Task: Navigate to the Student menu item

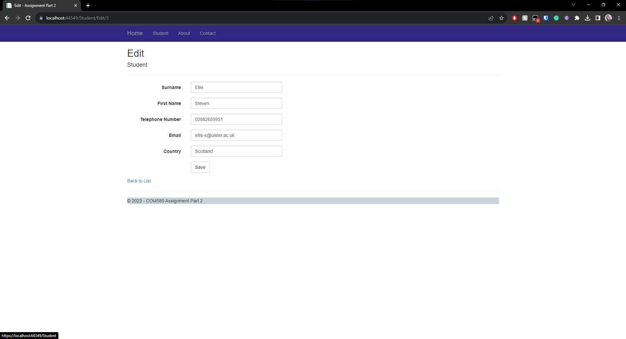Action: tap(160, 33)
